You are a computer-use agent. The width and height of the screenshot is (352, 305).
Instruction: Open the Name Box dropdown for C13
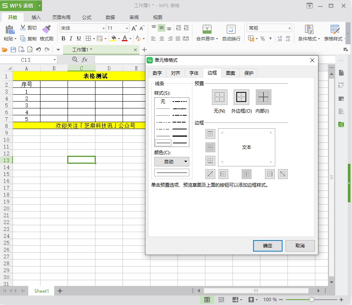tap(55, 60)
